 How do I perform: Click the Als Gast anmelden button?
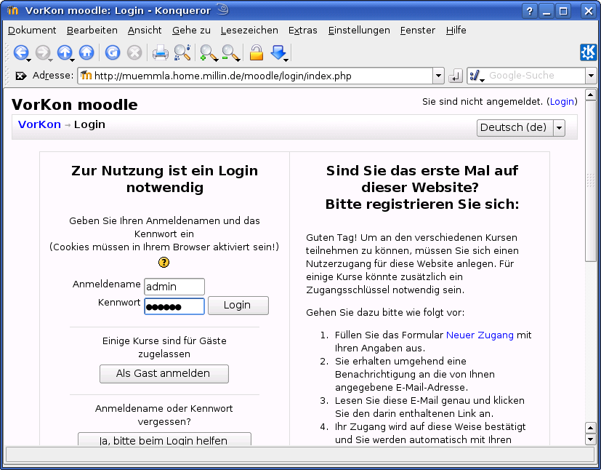164,374
